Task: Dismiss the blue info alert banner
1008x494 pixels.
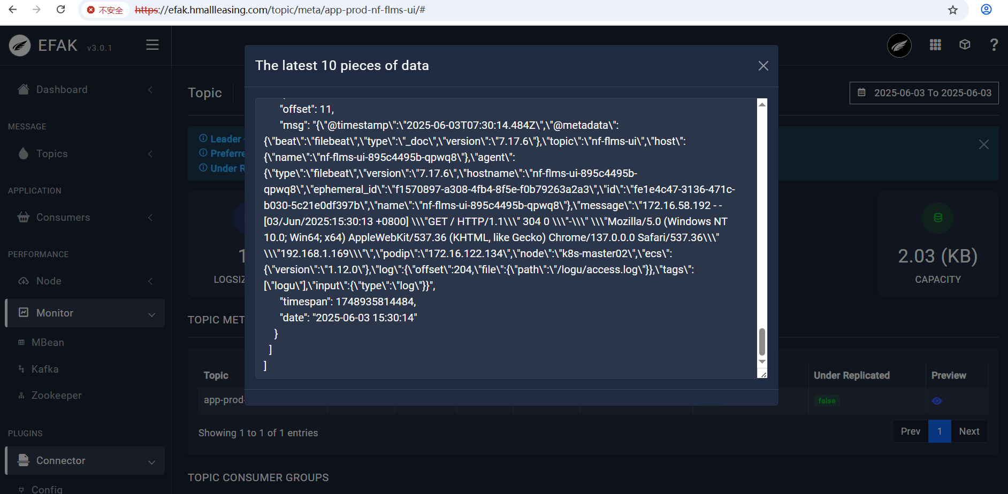Action: pos(983,144)
